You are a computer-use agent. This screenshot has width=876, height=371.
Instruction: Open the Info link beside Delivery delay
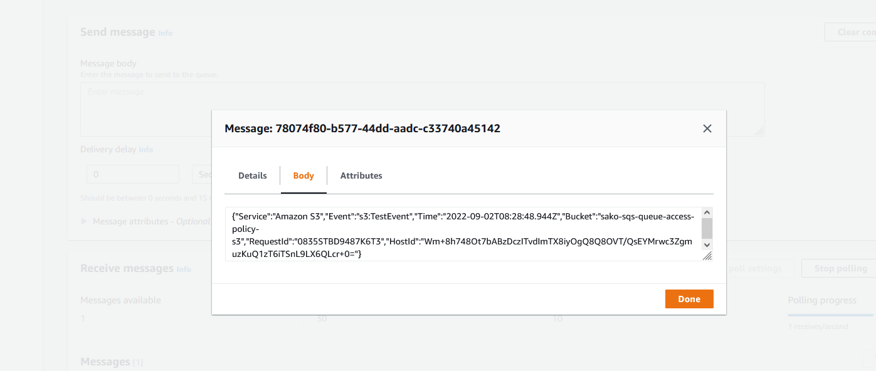[146, 150]
